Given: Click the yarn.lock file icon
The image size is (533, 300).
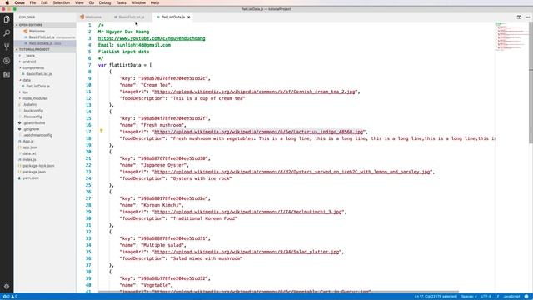Looking at the screenshot, I should [20, 177].
